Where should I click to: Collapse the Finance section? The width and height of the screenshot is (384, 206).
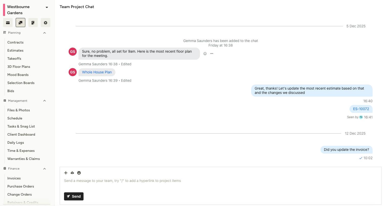tap(45, 169)
